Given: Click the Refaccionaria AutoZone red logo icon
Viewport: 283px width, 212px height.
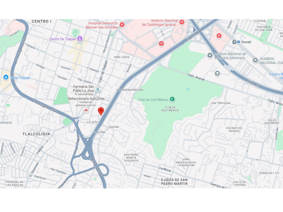Looking at the screenshot, I should click(x=86, y=110).
